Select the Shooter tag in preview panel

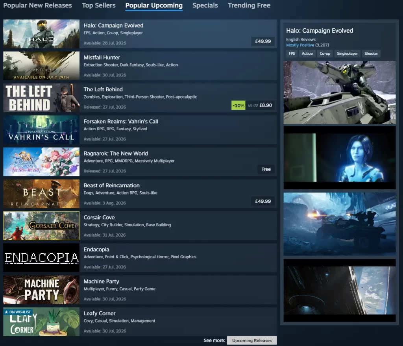(x=371, y=54)
